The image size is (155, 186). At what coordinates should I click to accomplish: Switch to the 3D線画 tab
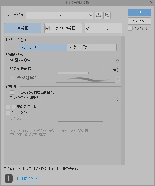point(23,28)
